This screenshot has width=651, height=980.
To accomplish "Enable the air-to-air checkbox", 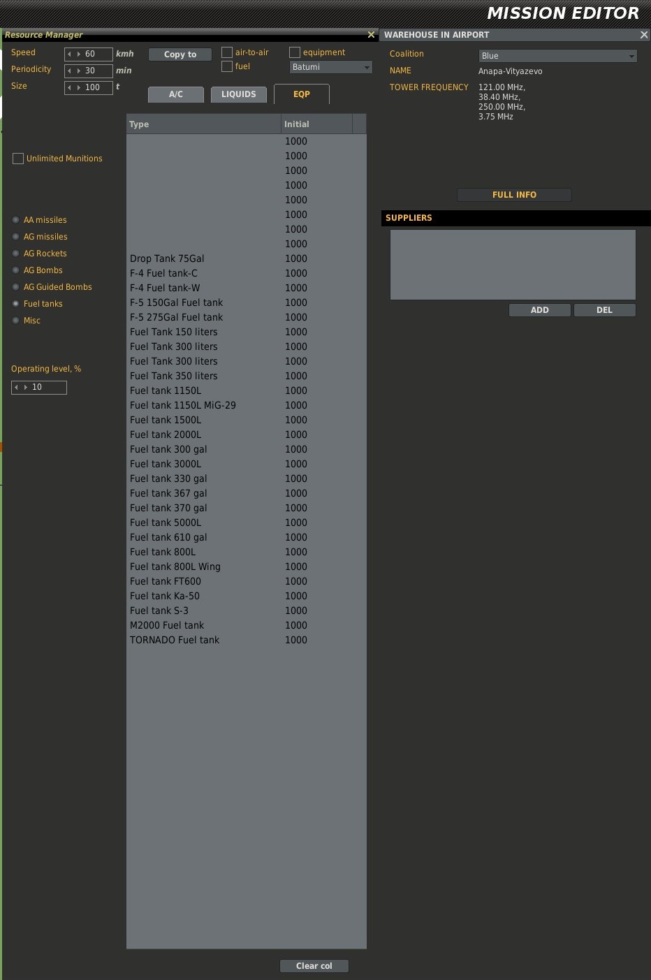I will click(227, 52).
